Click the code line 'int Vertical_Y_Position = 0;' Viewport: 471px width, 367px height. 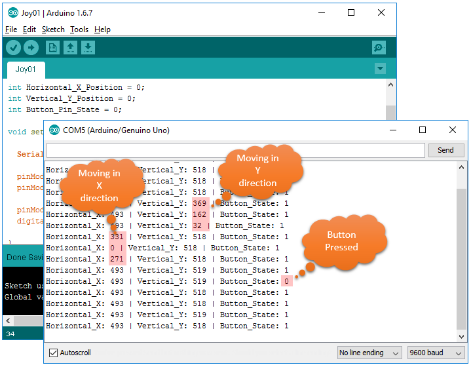pyautogui.click(x=72, y=98)
